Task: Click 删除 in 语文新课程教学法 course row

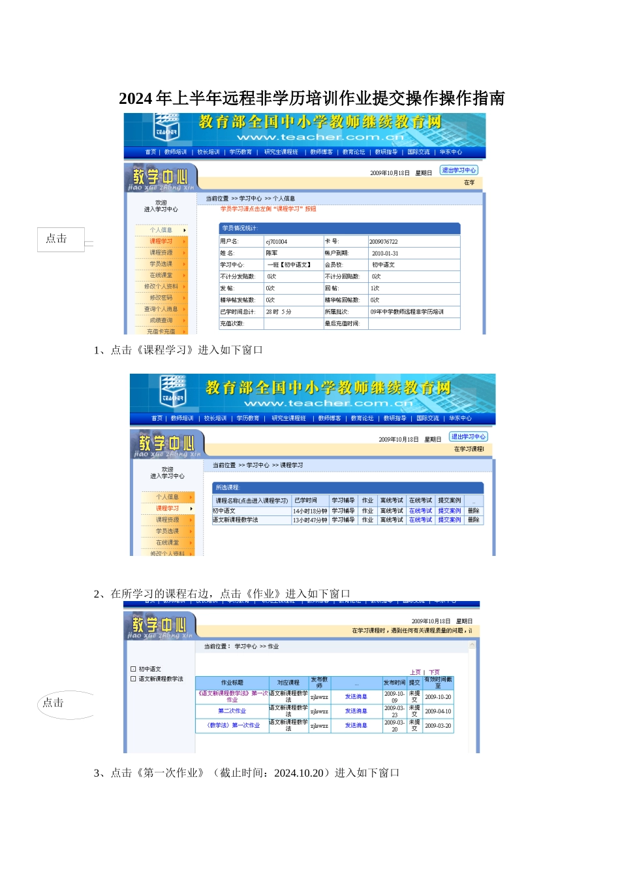Action: (x=474, y=520)
